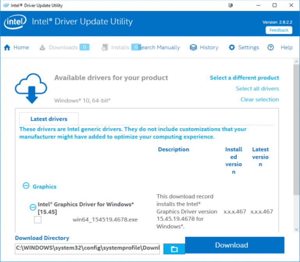Click the Description column header
Screen dimensions: 300x262
point(173,149)
